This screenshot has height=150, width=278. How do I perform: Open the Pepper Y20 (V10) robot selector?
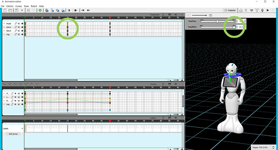(263, 147)
